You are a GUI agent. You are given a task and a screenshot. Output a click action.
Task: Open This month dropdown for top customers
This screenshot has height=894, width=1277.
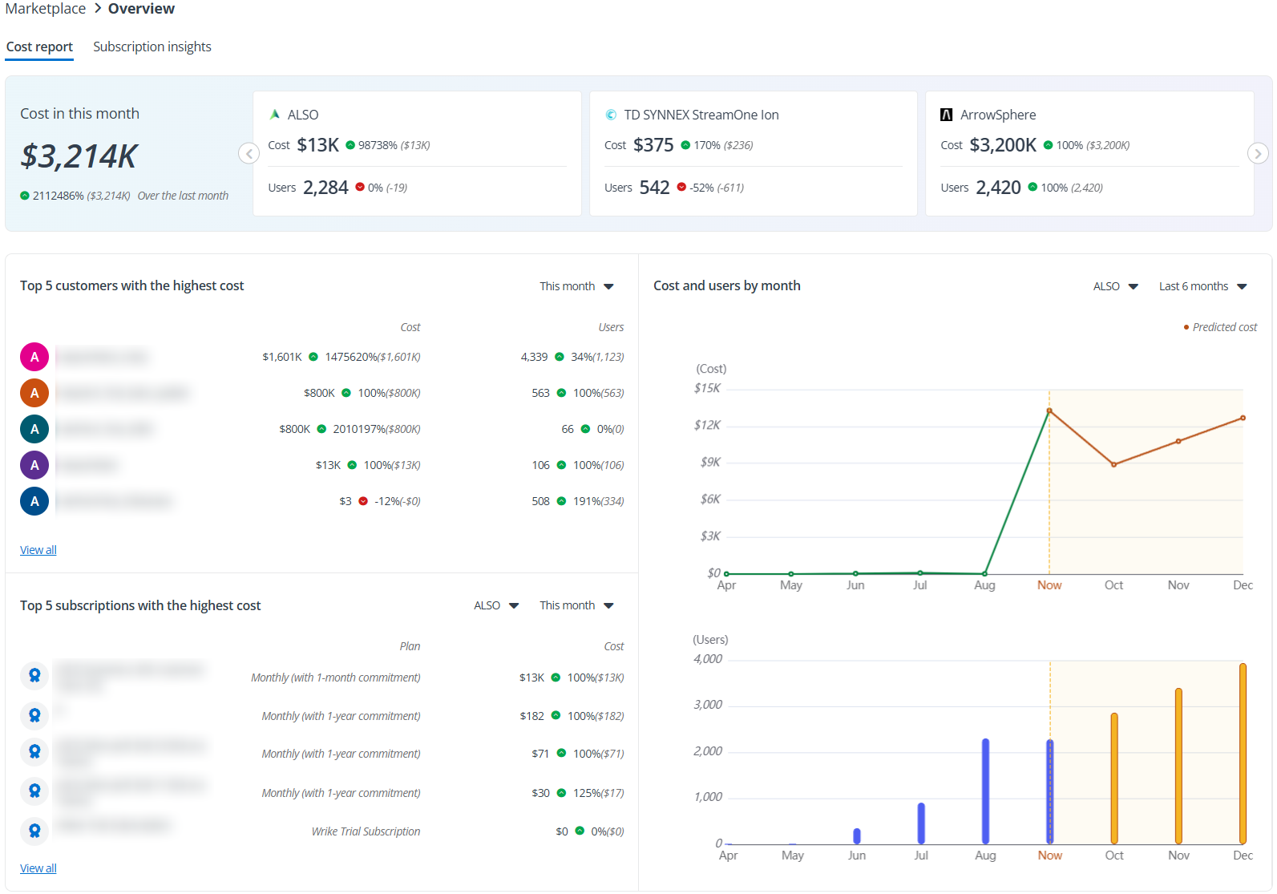(576, 286)
